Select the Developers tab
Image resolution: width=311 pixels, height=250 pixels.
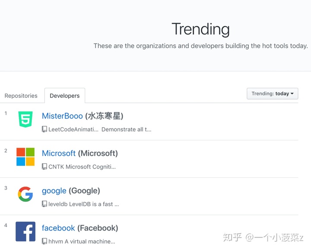pos(65,96)
